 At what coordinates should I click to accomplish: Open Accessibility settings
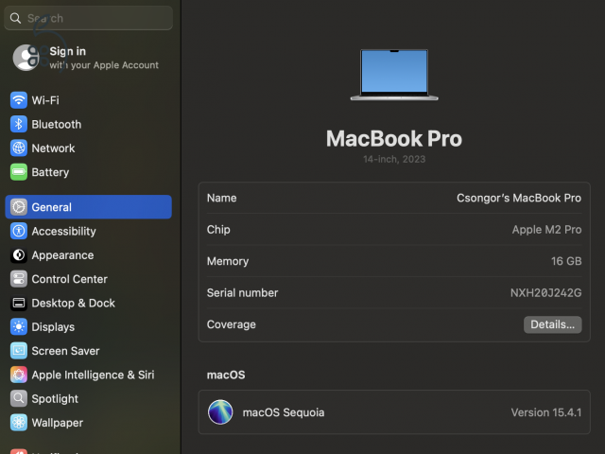coord(88,231)
